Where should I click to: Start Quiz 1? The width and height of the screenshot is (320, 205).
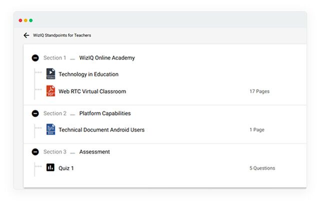(x=66, y=168)
